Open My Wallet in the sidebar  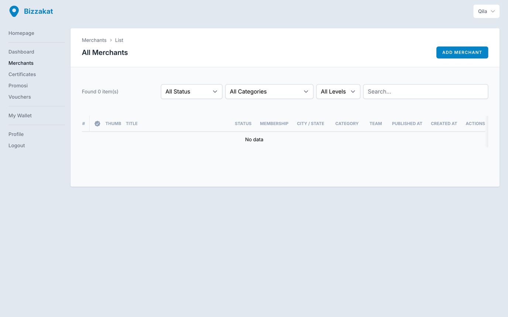pyautogui.click(x=20, y=116)
